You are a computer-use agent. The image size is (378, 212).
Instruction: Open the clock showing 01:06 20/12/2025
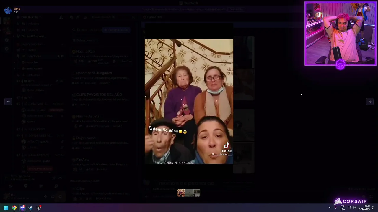tap(364, 208)
